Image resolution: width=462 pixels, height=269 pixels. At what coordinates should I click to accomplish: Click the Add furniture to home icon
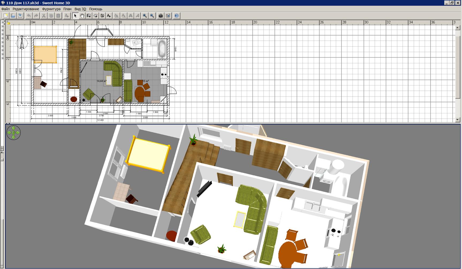click(67, 16)
